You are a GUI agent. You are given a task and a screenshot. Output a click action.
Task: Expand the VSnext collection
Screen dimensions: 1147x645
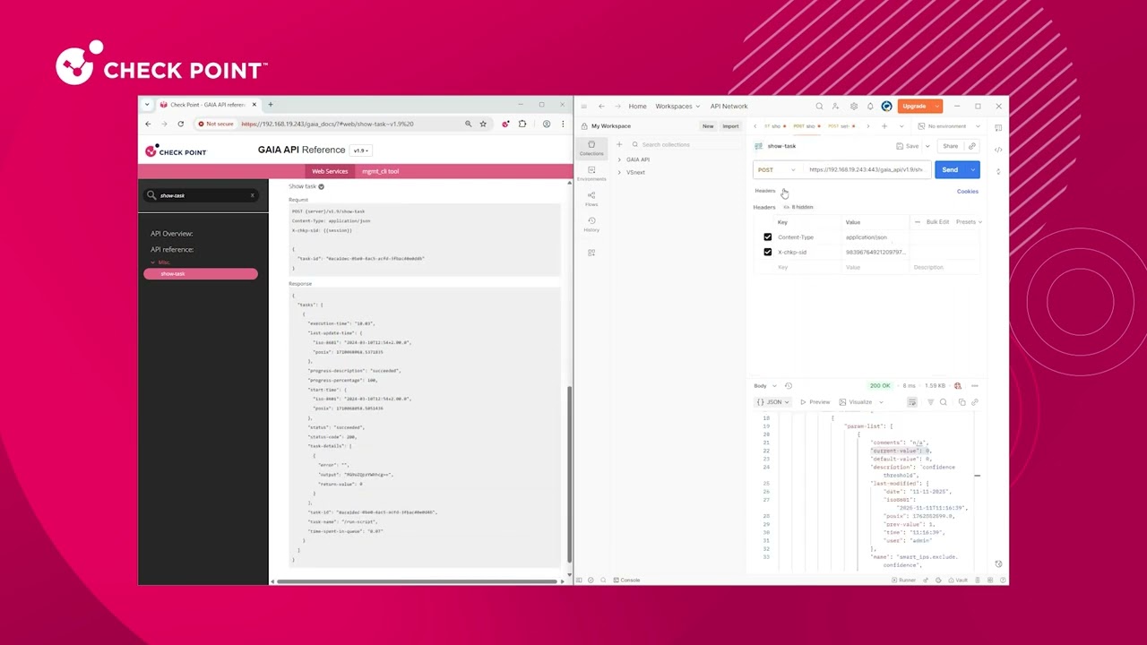pos(619,172)
